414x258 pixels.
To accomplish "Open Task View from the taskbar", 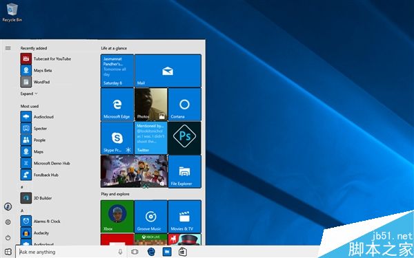I will pyautogui.click(x=135, y=252).
